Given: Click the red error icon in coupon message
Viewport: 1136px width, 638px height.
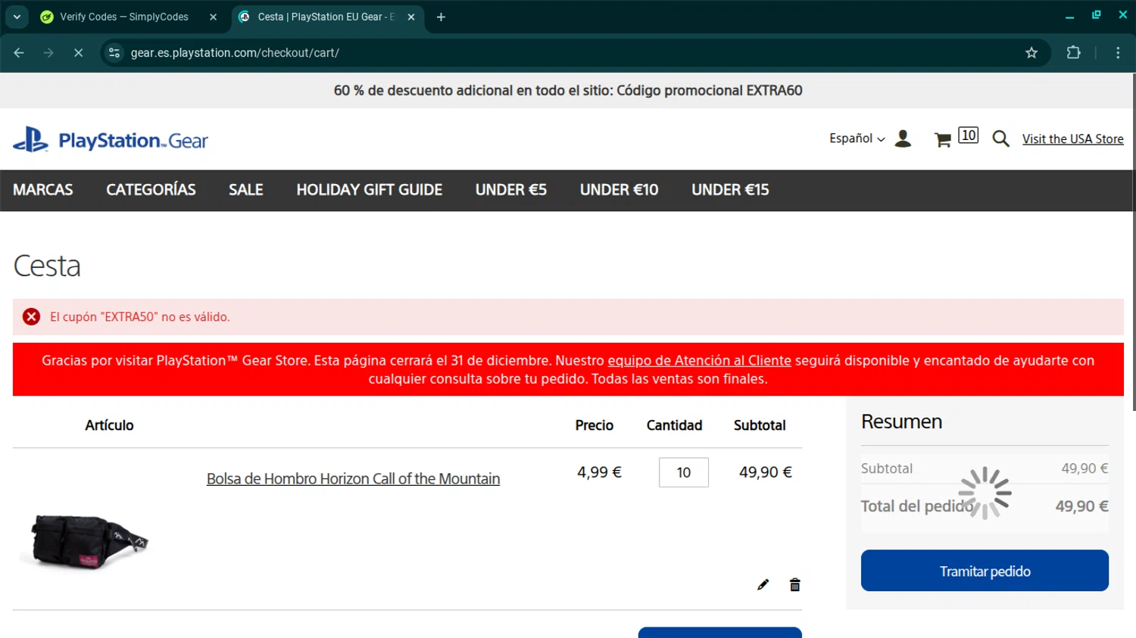Looking at the screenshot, I should click(31, 317).
